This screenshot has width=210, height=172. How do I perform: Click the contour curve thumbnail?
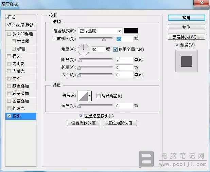pyautogui.click(x=83, y=96)
